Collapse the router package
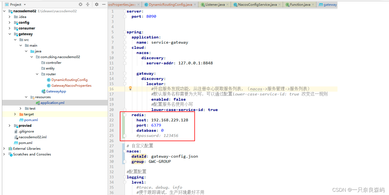Screen dimensions: 389x195 pos(37,74)
